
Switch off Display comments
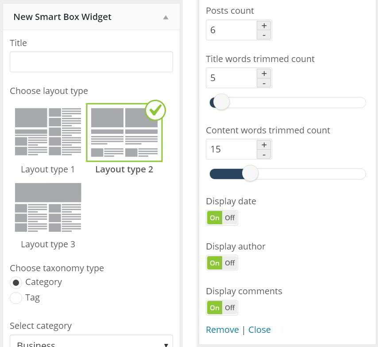[230, 308]
